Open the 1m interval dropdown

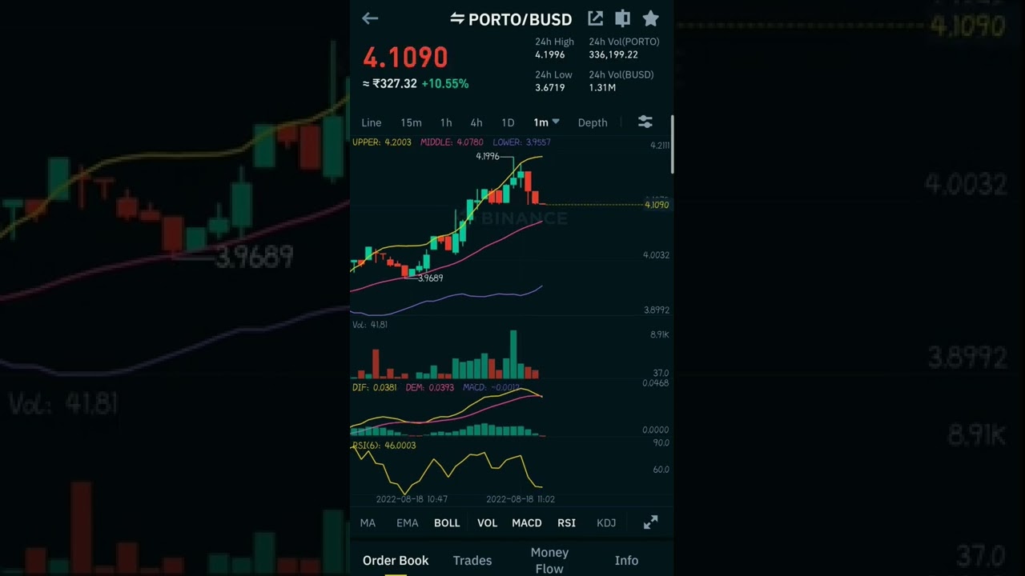tap(546, 122)
